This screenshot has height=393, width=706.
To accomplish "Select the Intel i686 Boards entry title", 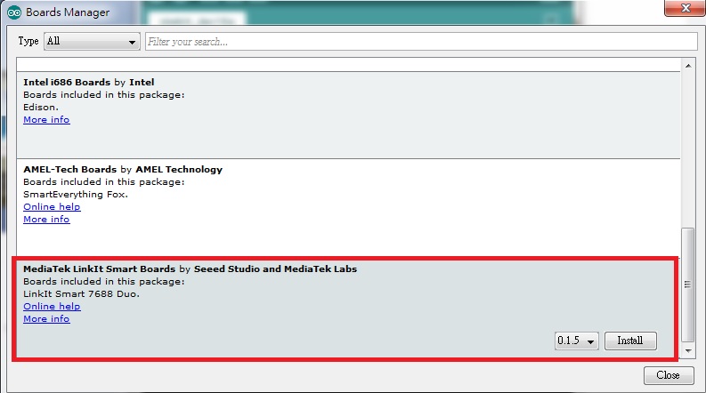I will pyautogui.click(x=89, y=83).
